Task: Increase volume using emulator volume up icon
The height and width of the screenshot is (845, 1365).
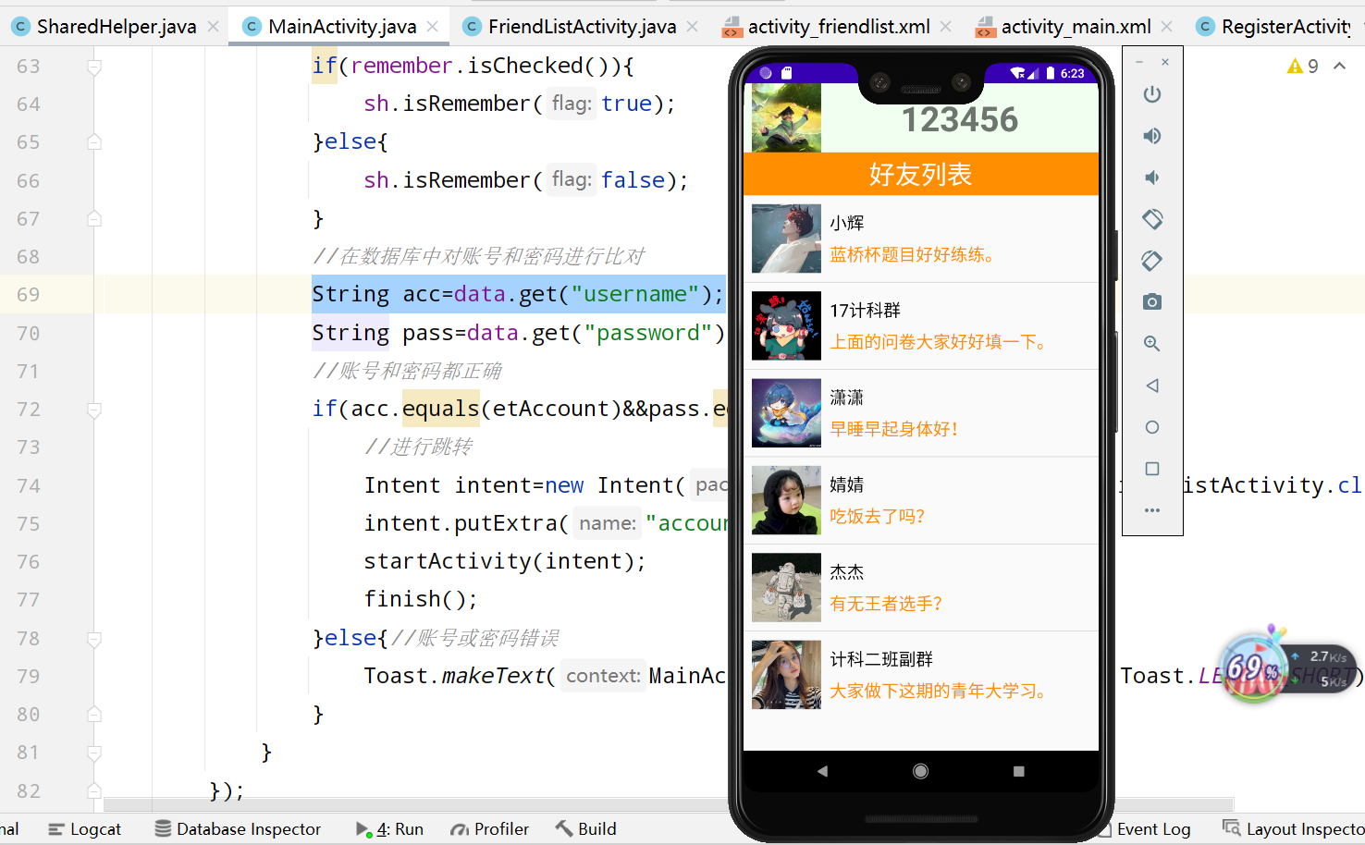Action: [1151, 135]
